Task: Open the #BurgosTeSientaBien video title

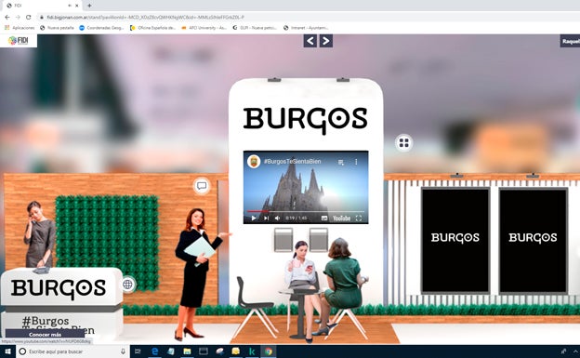Action: pos(292,162)
